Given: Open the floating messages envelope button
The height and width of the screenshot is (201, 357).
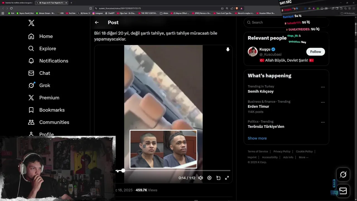Looking at the screenshot, I should pyautogui.click(x=343, y=191).
